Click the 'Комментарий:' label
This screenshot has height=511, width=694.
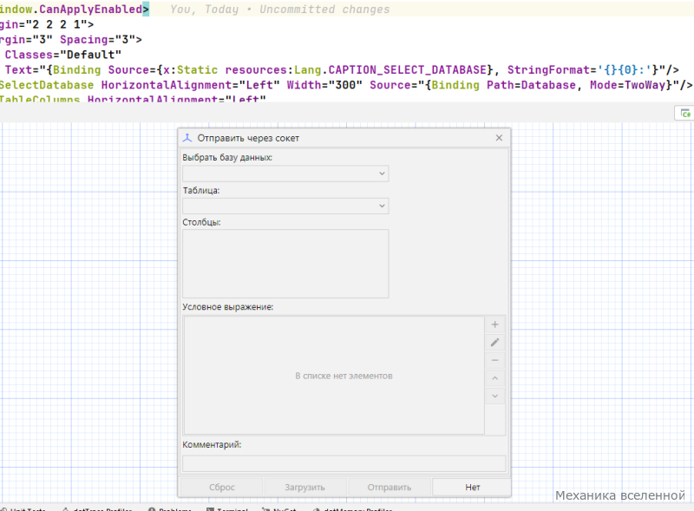click(x=212, y=444)
